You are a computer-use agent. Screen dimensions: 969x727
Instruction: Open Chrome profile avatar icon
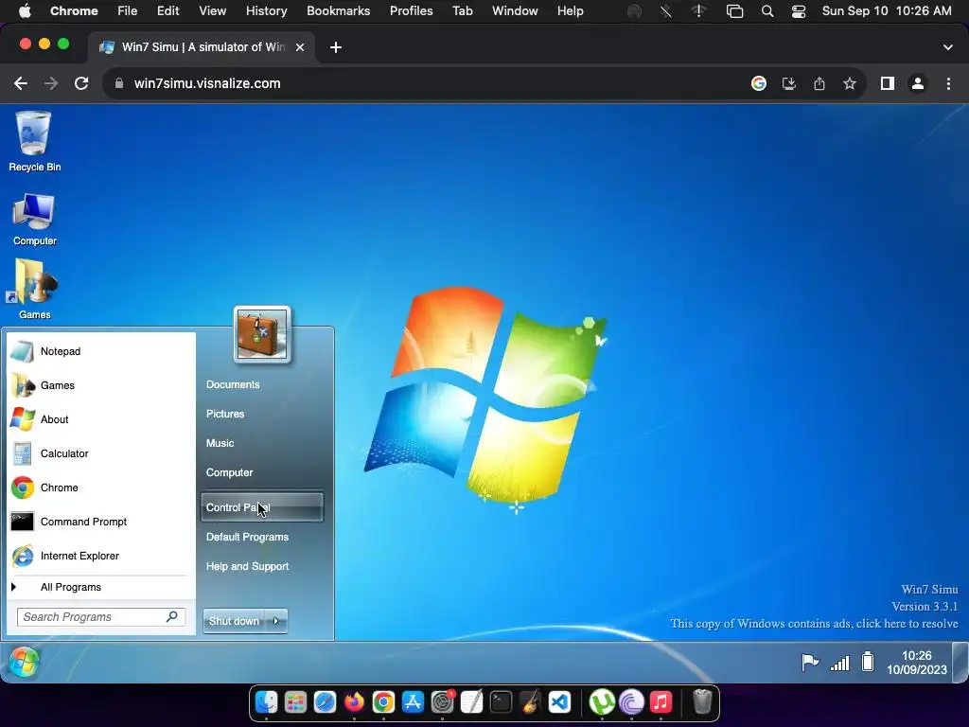[x=918, y=83]
